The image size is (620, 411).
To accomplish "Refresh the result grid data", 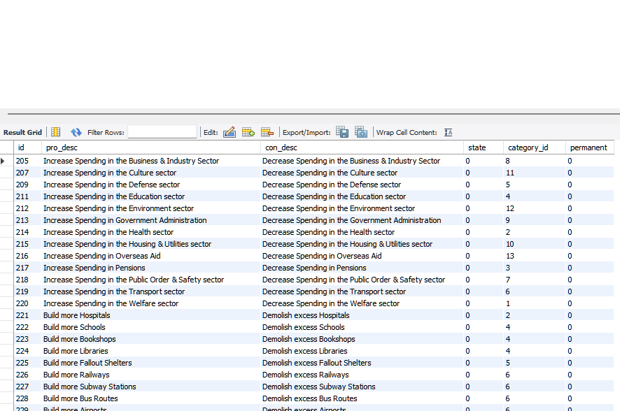I will 76,132.
